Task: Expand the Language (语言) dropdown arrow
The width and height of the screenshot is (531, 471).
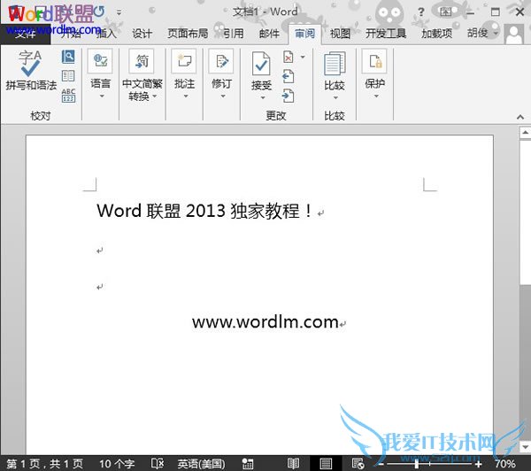Action: click(x=102, y=97)
